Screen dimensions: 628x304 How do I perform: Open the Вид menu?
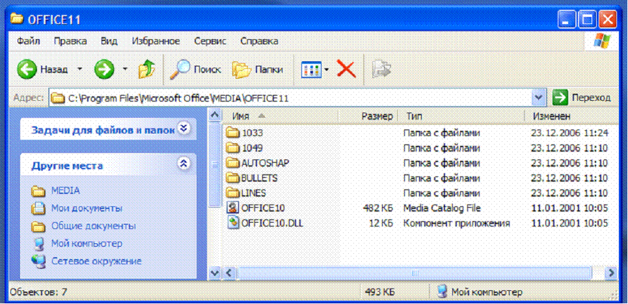pyautogui.click(x=109, y=41)
